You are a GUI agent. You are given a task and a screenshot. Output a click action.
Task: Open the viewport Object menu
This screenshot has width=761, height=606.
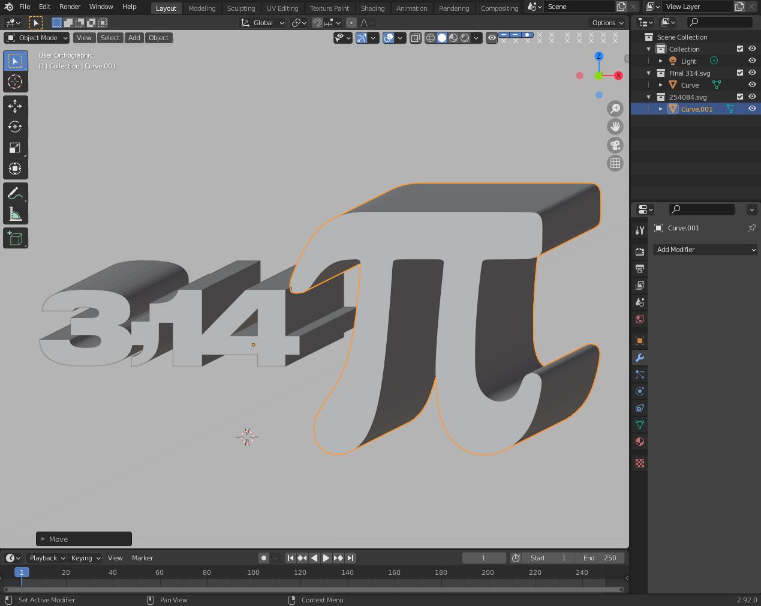pos(159,38)
